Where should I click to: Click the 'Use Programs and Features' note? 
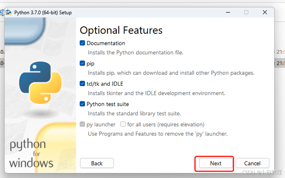(x=158, y=134)
